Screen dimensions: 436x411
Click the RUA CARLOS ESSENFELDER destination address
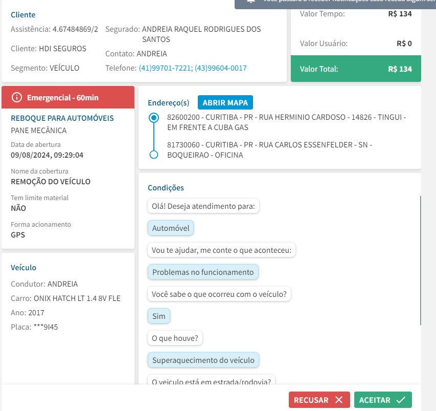pyautogui.click(x=270, y=150)
